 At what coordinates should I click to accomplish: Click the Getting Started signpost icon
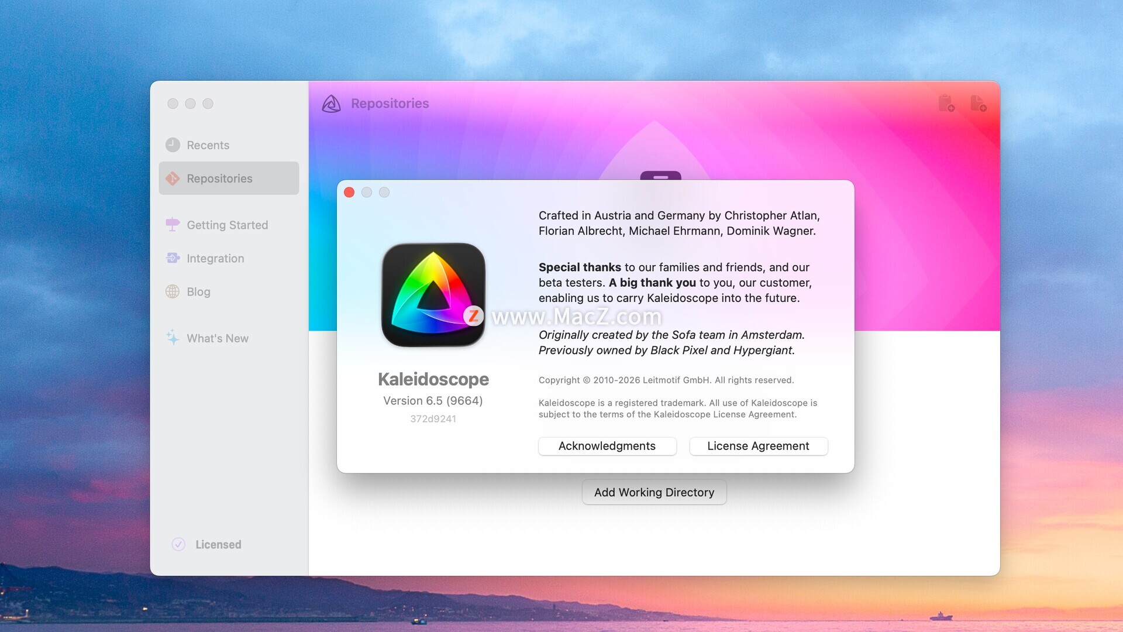click(173, 225)
